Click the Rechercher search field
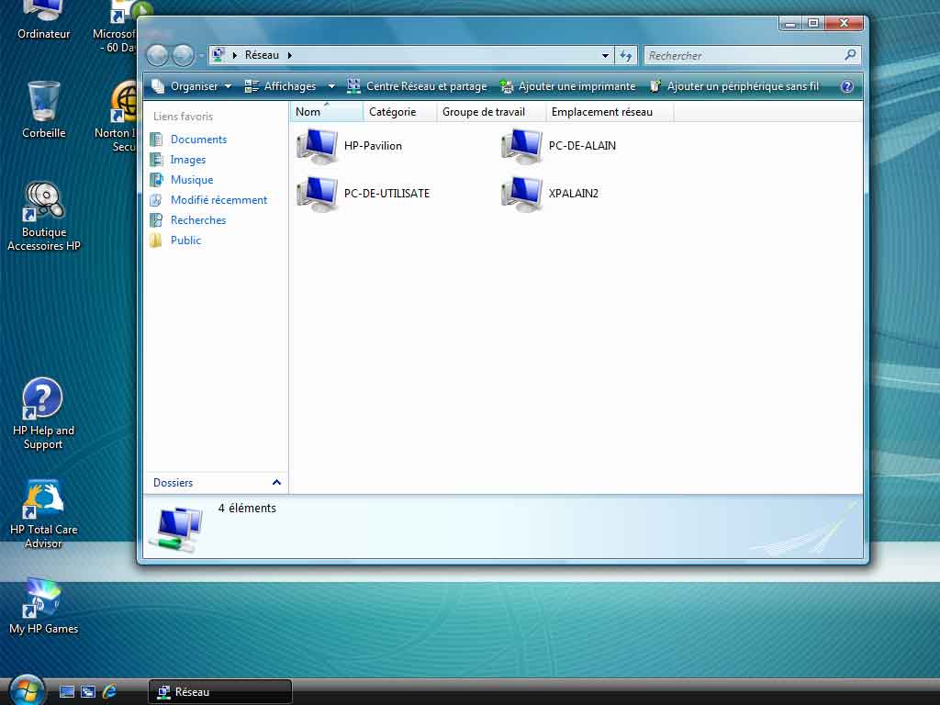Image resolution: width=940 pixels, height=705 pixels. pyautogui.click(x=744, y=55)
